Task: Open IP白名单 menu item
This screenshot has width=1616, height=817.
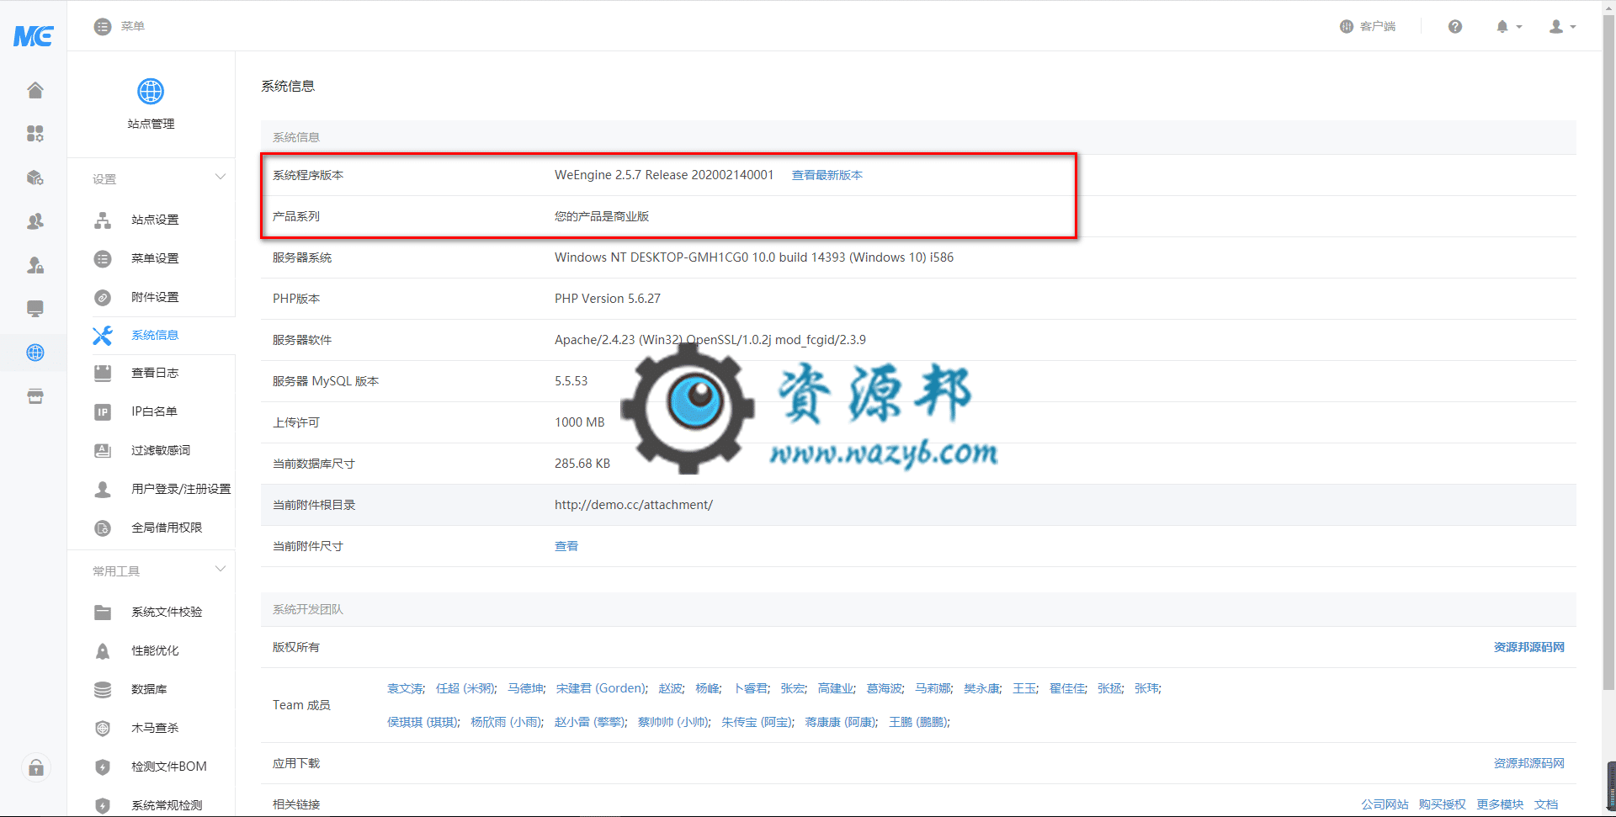Action: (x=154, y=411)
